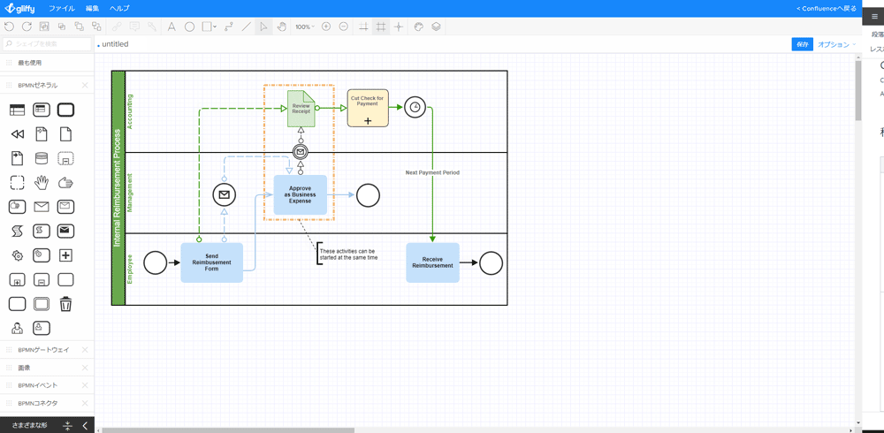
Task: Open the 編集 menu
Action: point(92,9)
